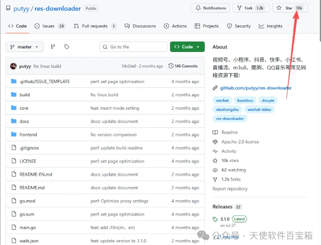Viewport: 321px width, 245px height.
Task: Open the go.sum file
Action: (27, 214)
